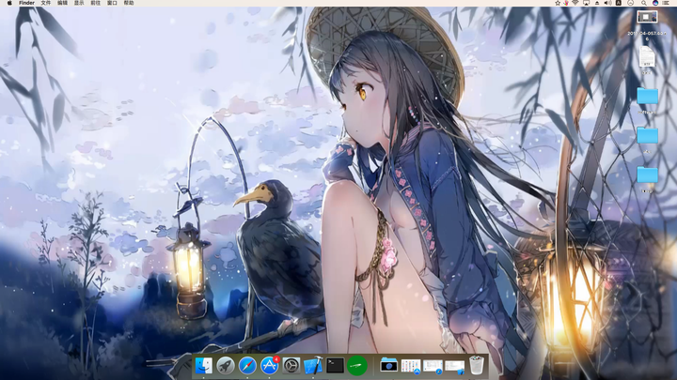Viewport: 677px width, 380px height.
Task: Open the AirPlay display menu
Action: pos(586,3)
